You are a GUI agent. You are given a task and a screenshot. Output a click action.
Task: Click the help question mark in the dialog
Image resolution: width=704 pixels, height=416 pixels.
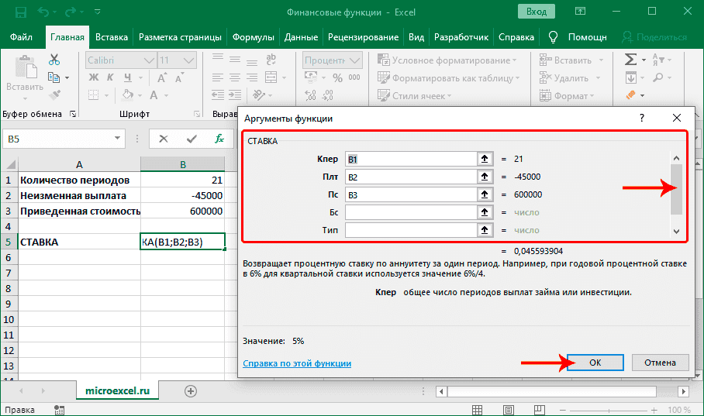[x=641, y=118]
